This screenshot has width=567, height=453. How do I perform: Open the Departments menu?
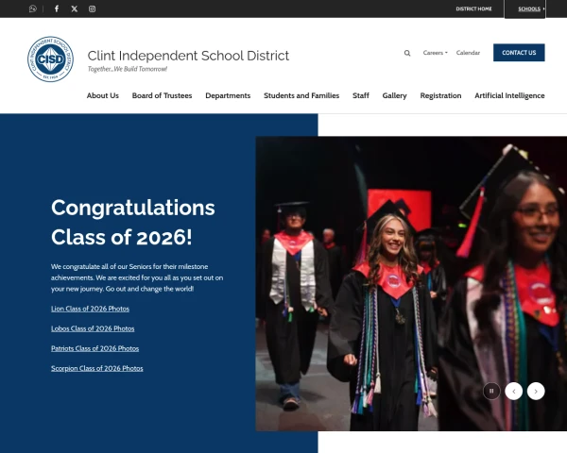click(x=228, y=95)
